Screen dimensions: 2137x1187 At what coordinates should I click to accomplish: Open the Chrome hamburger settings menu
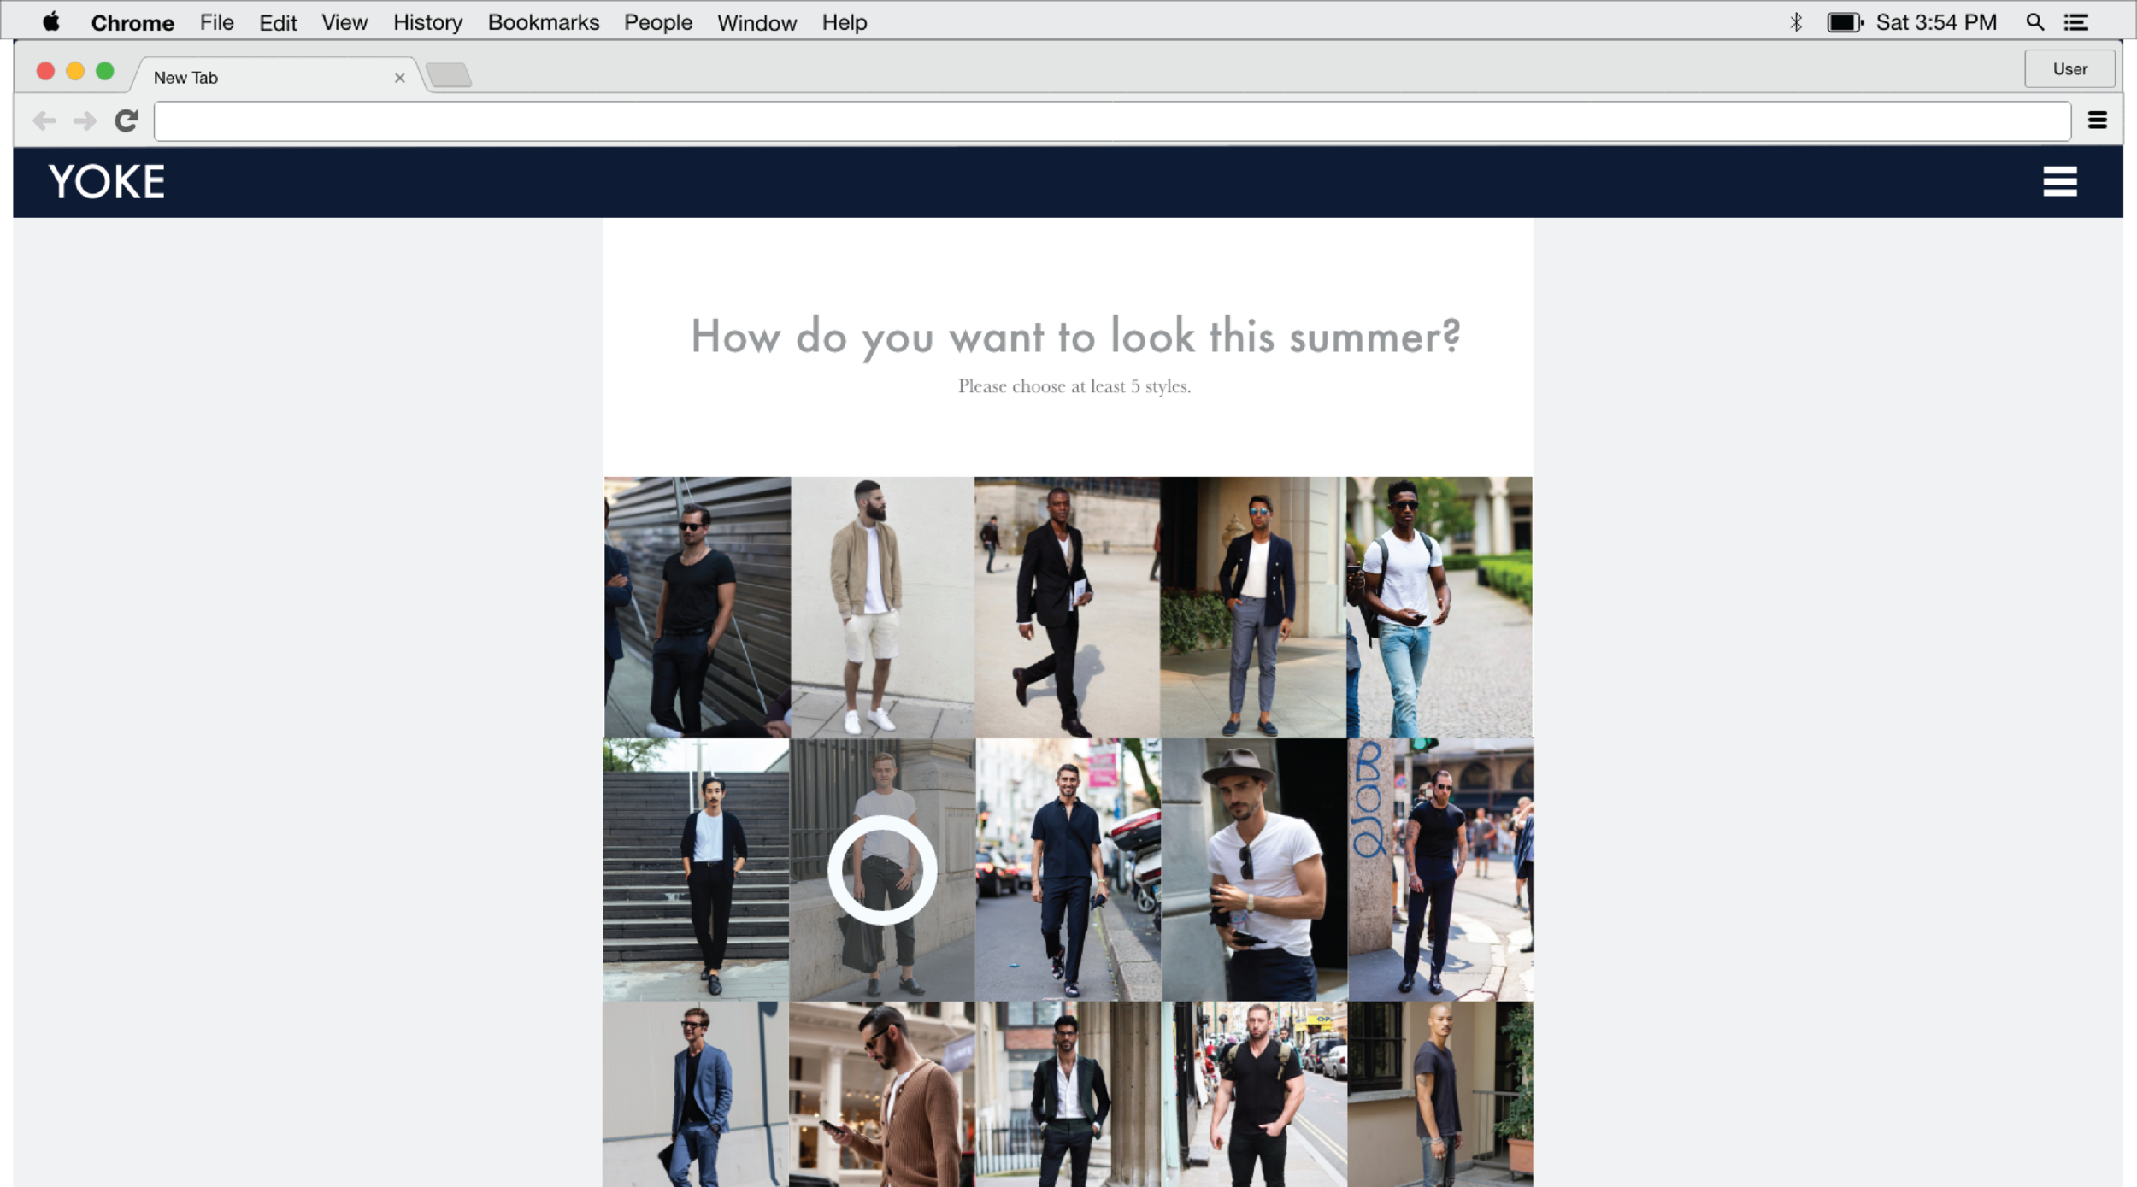(2097, 120)
